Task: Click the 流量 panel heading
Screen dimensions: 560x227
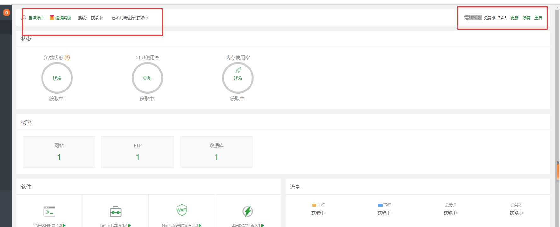Action: (x=295, y=187)
